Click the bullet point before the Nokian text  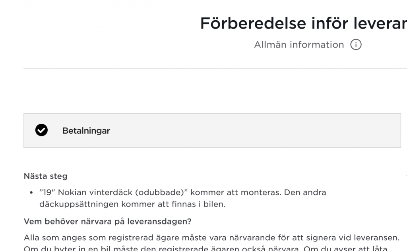31,193
